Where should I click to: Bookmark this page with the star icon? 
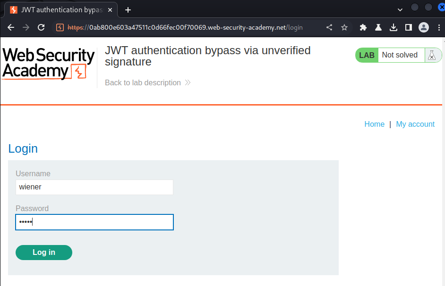click(344, 27)
